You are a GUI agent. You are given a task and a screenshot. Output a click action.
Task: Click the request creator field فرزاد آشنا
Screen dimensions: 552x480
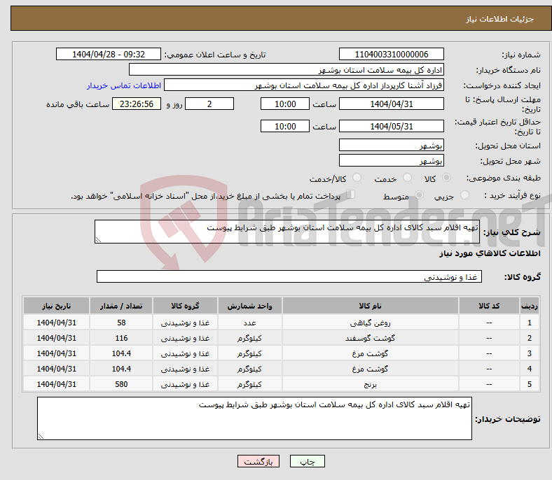pyautogui.click(x=304, y=85)
